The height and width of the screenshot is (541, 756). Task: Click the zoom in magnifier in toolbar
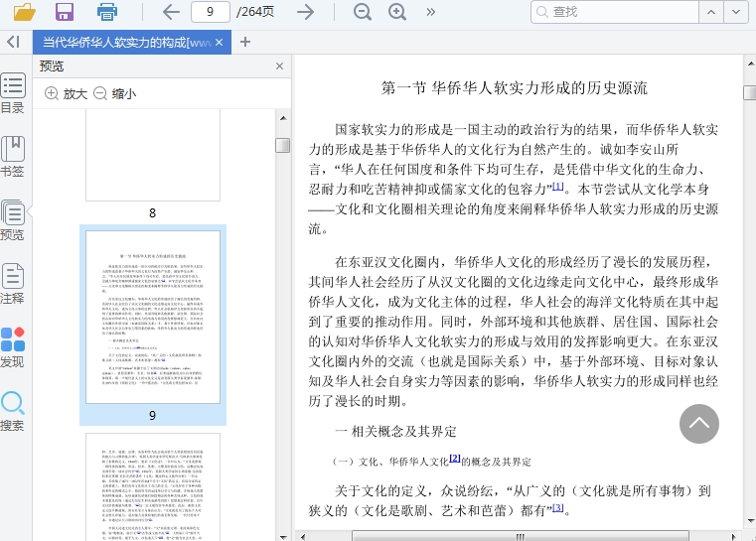(x=397, y=12)
